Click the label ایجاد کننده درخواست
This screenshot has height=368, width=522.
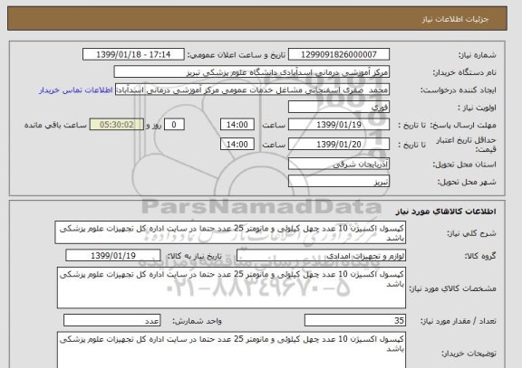point(458,90)
